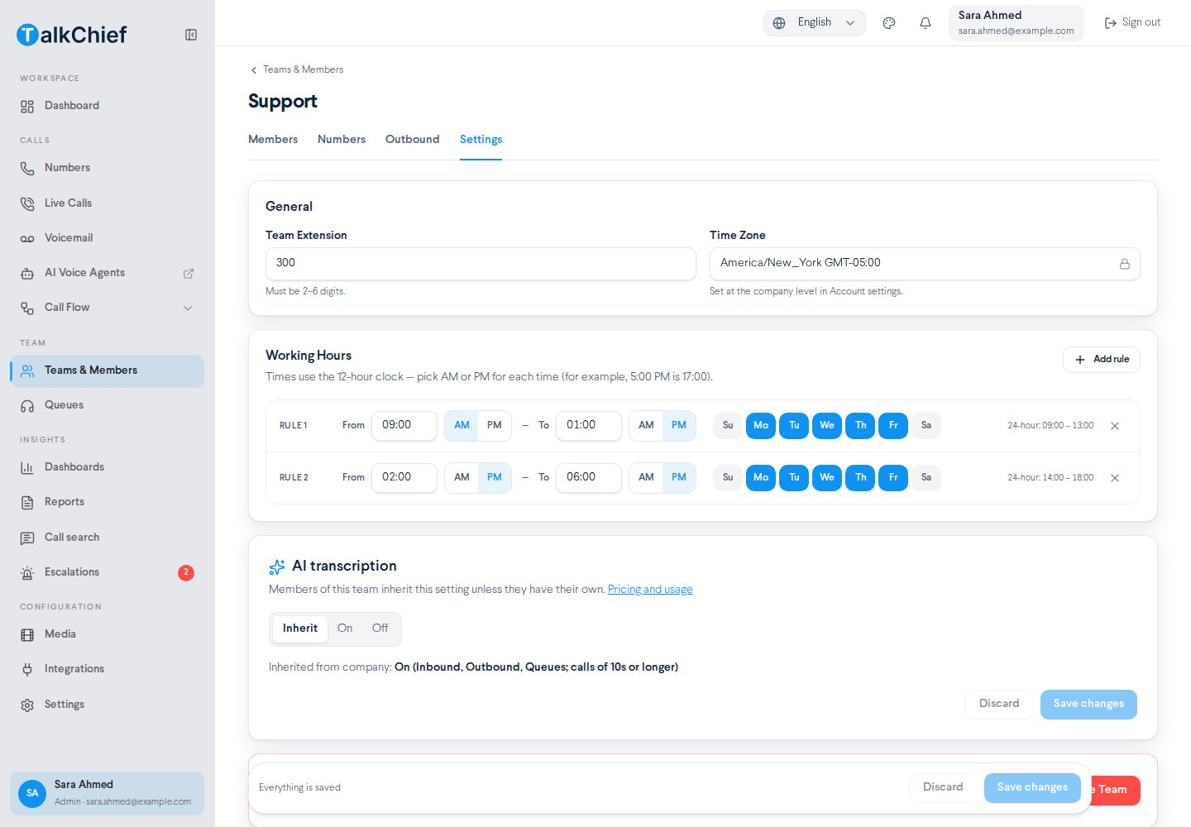The width and height of the screenshot is (1191, 827).
Task: Turn AI transcription On
Action: click(x=345, y=629)
